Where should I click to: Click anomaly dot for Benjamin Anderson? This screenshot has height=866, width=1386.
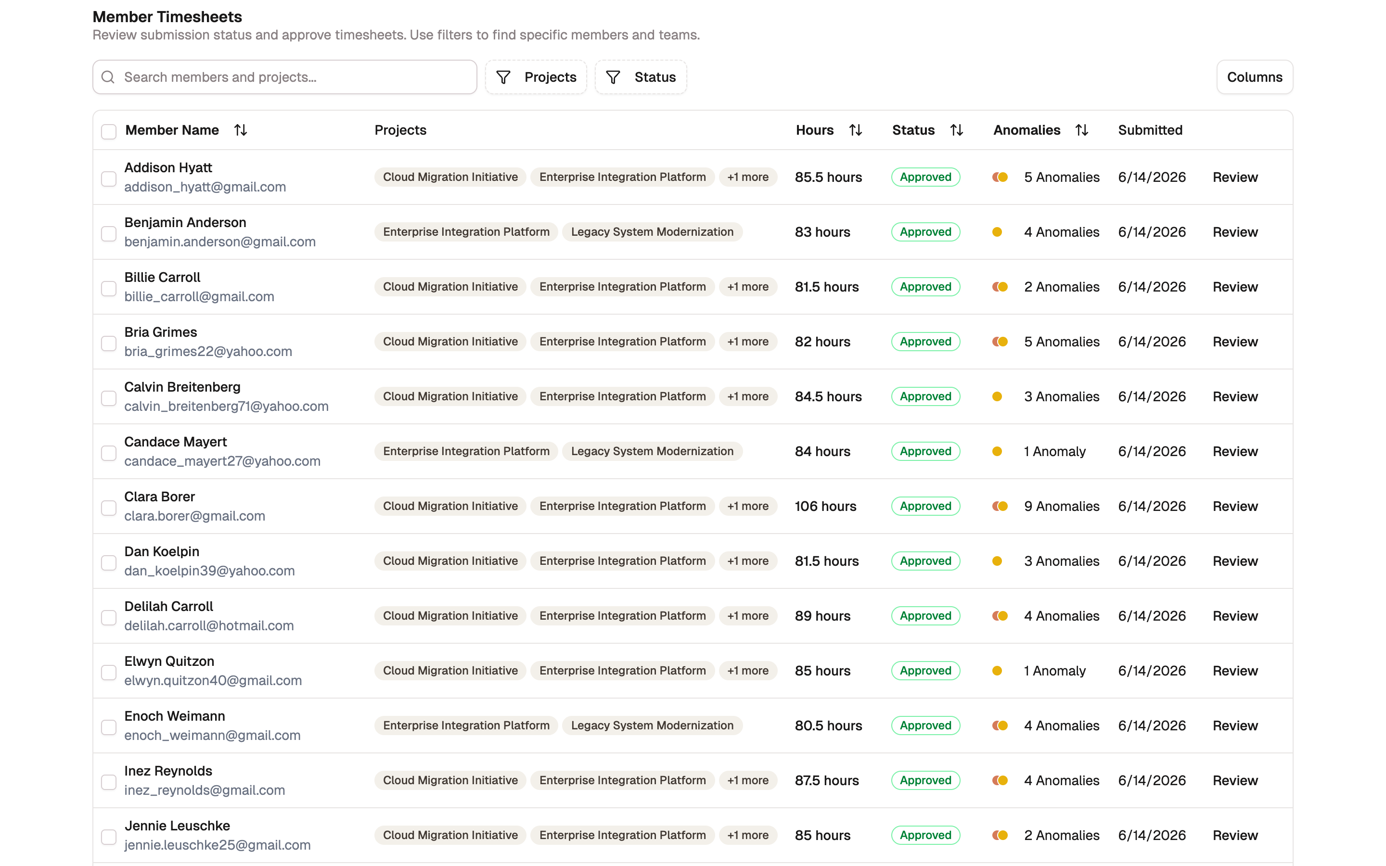997,232
